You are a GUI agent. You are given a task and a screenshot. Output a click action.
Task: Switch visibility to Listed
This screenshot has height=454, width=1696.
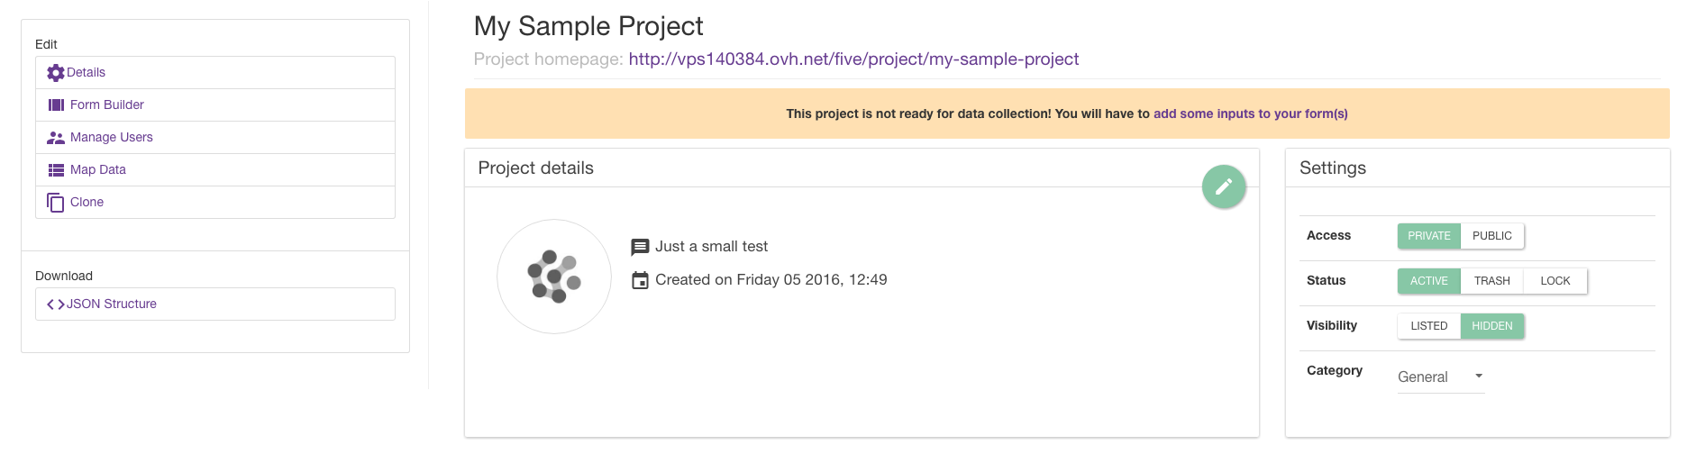[x=1429, y=326]
